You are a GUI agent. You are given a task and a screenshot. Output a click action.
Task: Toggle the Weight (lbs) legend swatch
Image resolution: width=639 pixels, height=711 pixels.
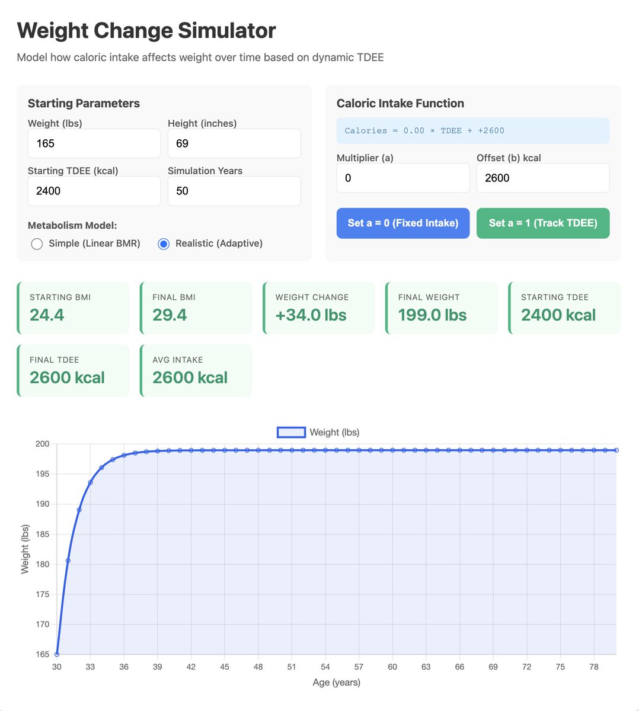pyautogui.click(x=291, y=433)
